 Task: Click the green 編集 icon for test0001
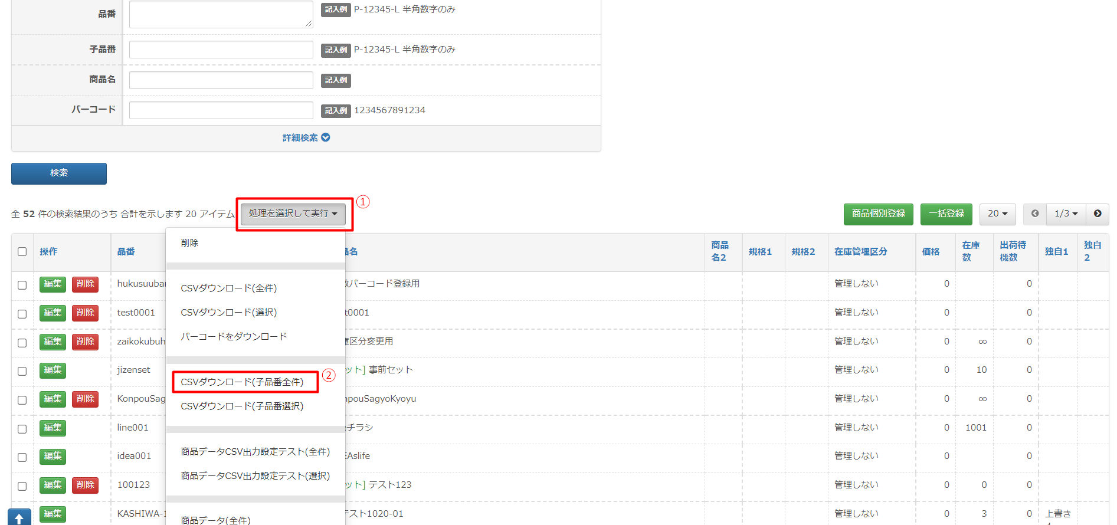[53, 313]
